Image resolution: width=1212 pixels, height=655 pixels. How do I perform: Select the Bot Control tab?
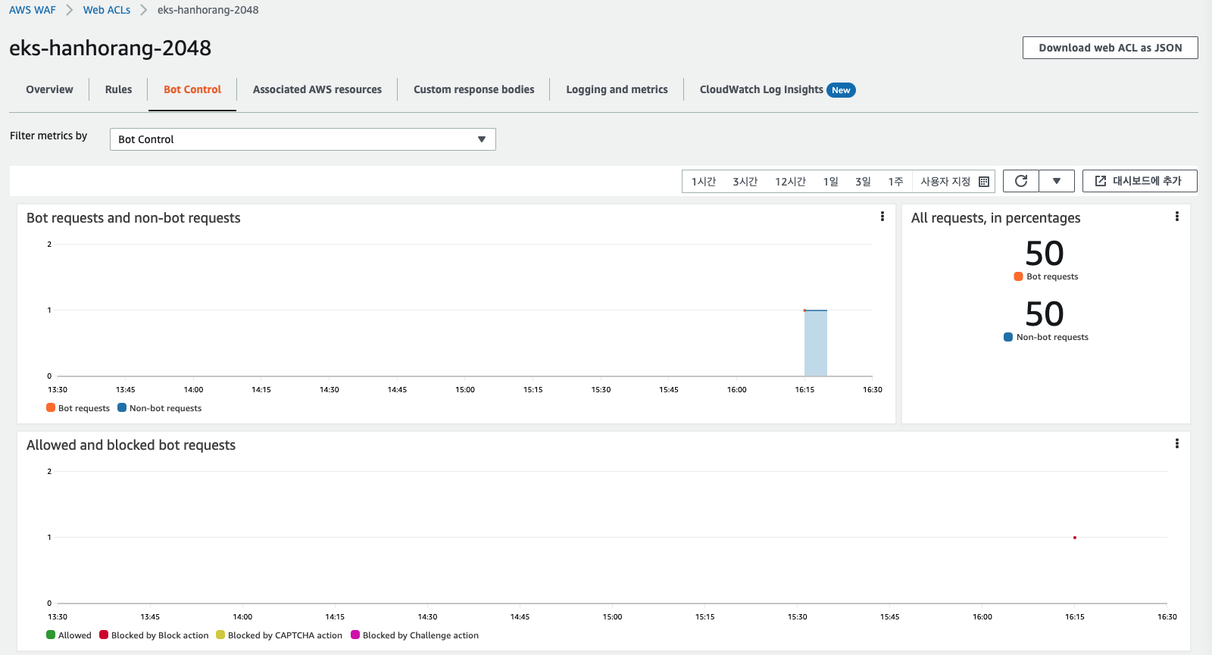click(x=192, y=89)
